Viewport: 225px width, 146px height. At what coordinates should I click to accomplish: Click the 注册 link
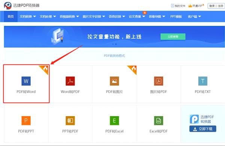220,6
